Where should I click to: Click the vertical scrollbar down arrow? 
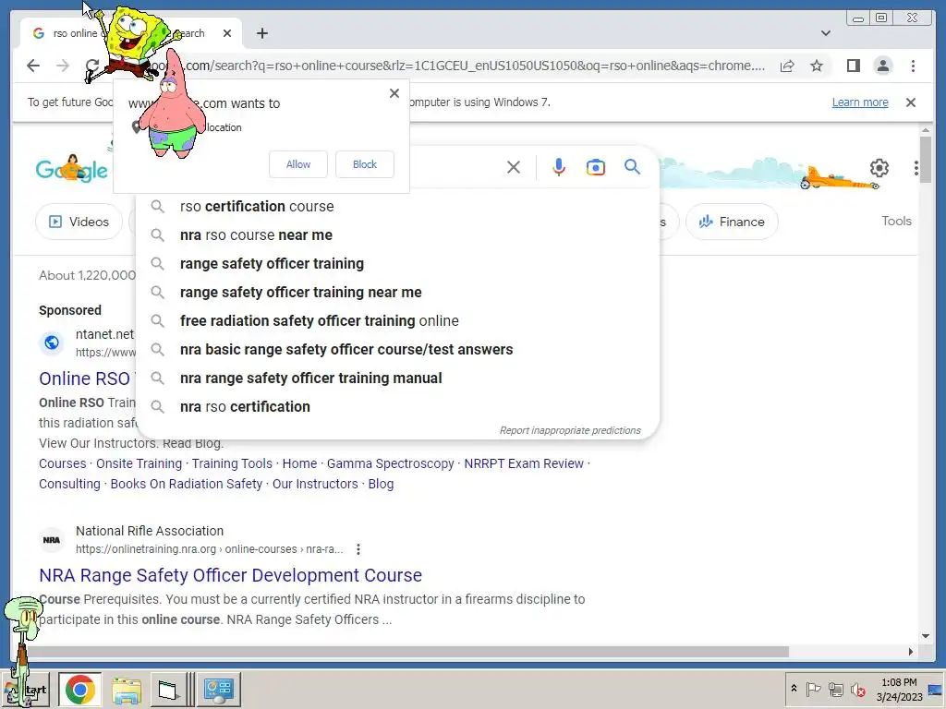pyautogui.click(x=926, y=636)
